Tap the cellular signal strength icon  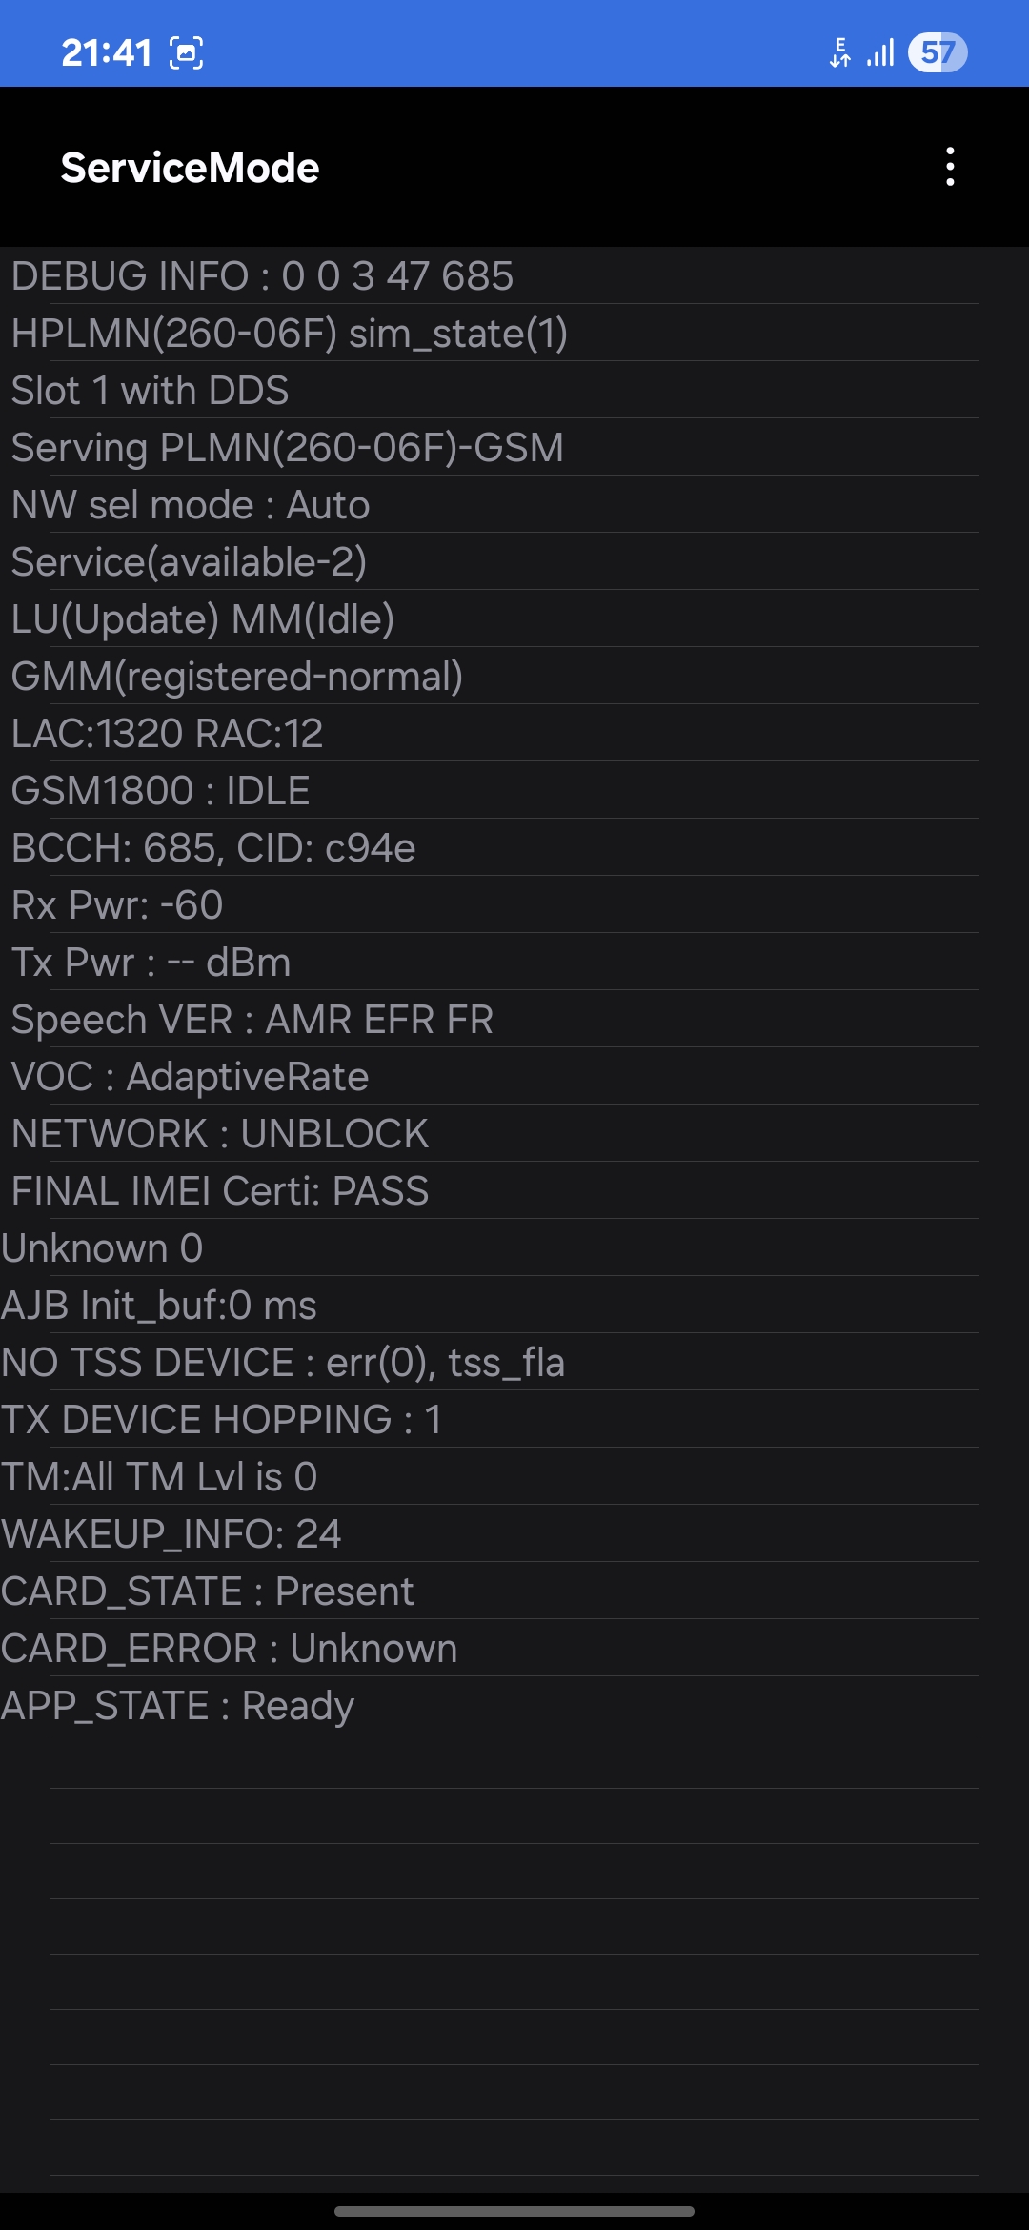click(881, 52)
